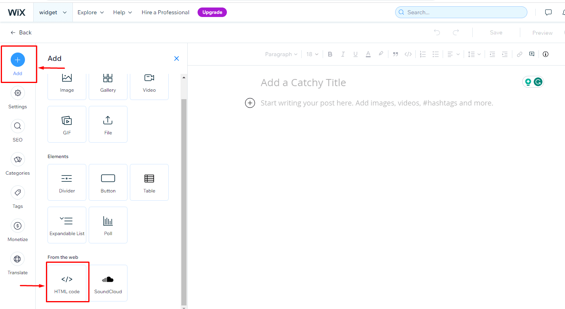Open the Monetize panel
The image size is (565, 309).
pyautogui.click(x=18, y=230)
